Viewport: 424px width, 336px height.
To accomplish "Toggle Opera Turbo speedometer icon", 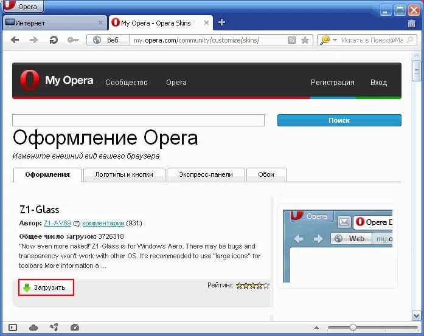I will [75, 327].
